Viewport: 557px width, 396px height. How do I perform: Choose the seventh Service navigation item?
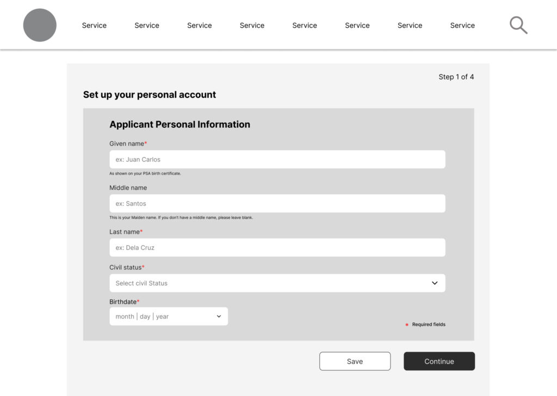[410, 26]
